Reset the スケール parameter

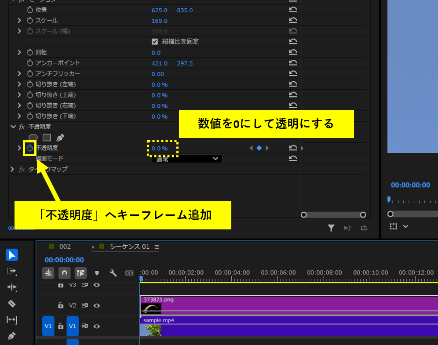293,21
